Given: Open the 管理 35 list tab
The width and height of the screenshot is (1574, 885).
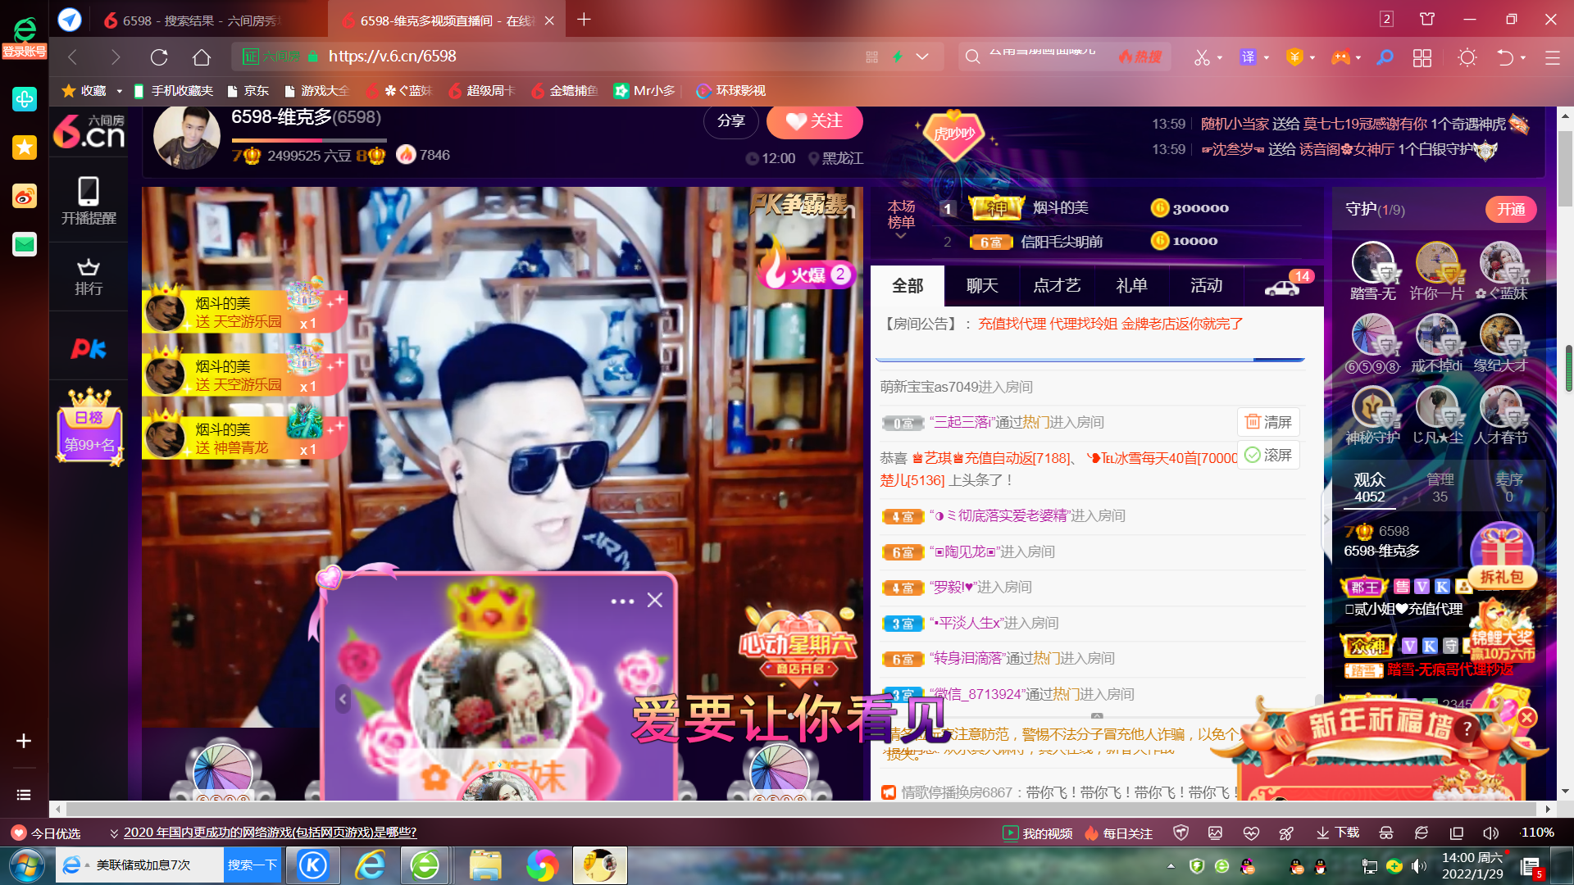Looking at the screenshot, I should [1440, 488].
